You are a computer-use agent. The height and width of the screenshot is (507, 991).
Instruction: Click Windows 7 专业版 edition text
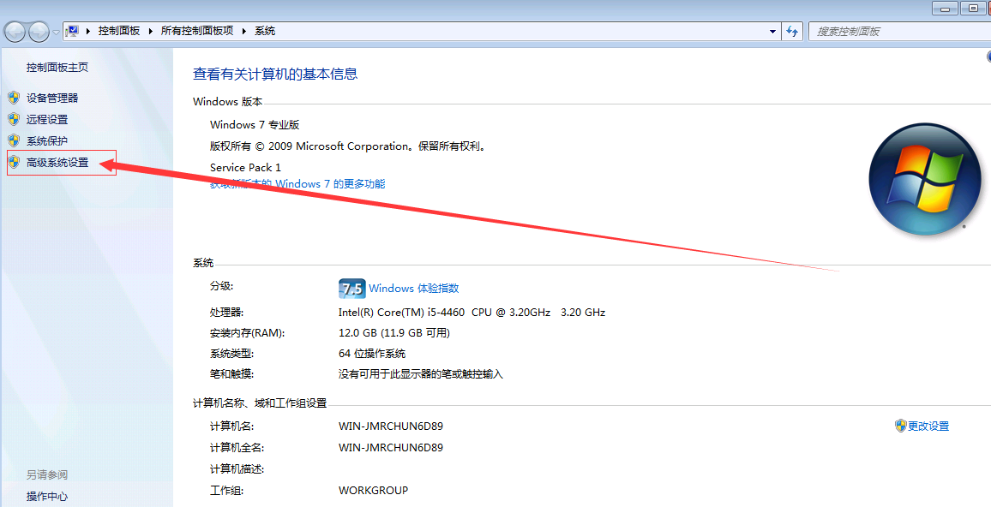point(255,125)
